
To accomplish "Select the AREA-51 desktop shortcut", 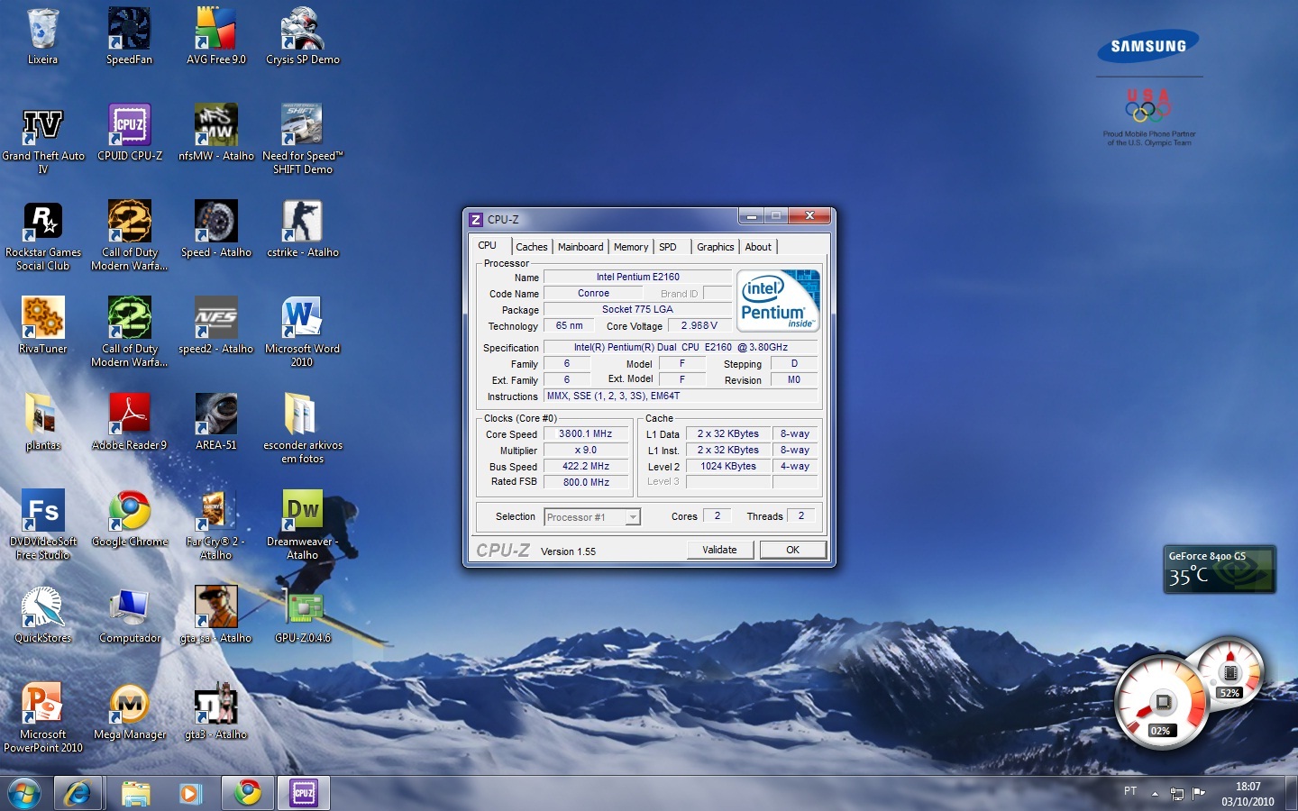I will (216, 422).
